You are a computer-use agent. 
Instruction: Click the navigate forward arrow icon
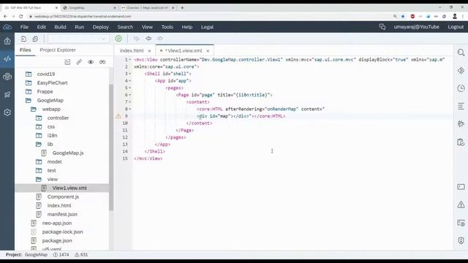[160, 39]
